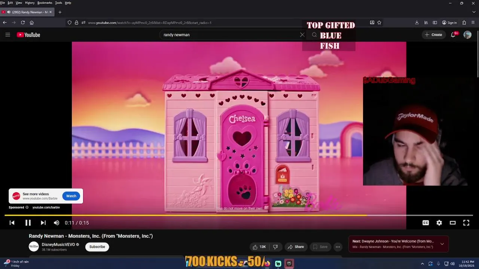The image size is (479, 269).
Task: Open the YouTube notifications bell
Action: [x=453, y=35]
